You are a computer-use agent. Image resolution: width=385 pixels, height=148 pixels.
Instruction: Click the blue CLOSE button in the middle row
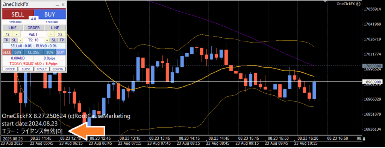click(33, 52)
